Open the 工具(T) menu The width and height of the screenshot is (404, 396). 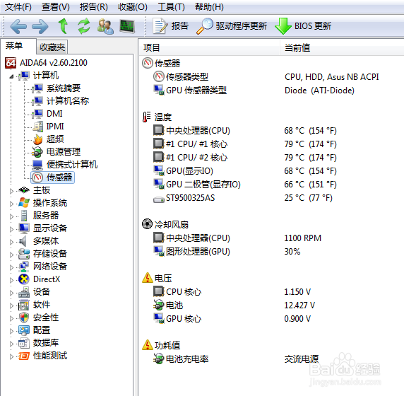(x=171, y=6)
